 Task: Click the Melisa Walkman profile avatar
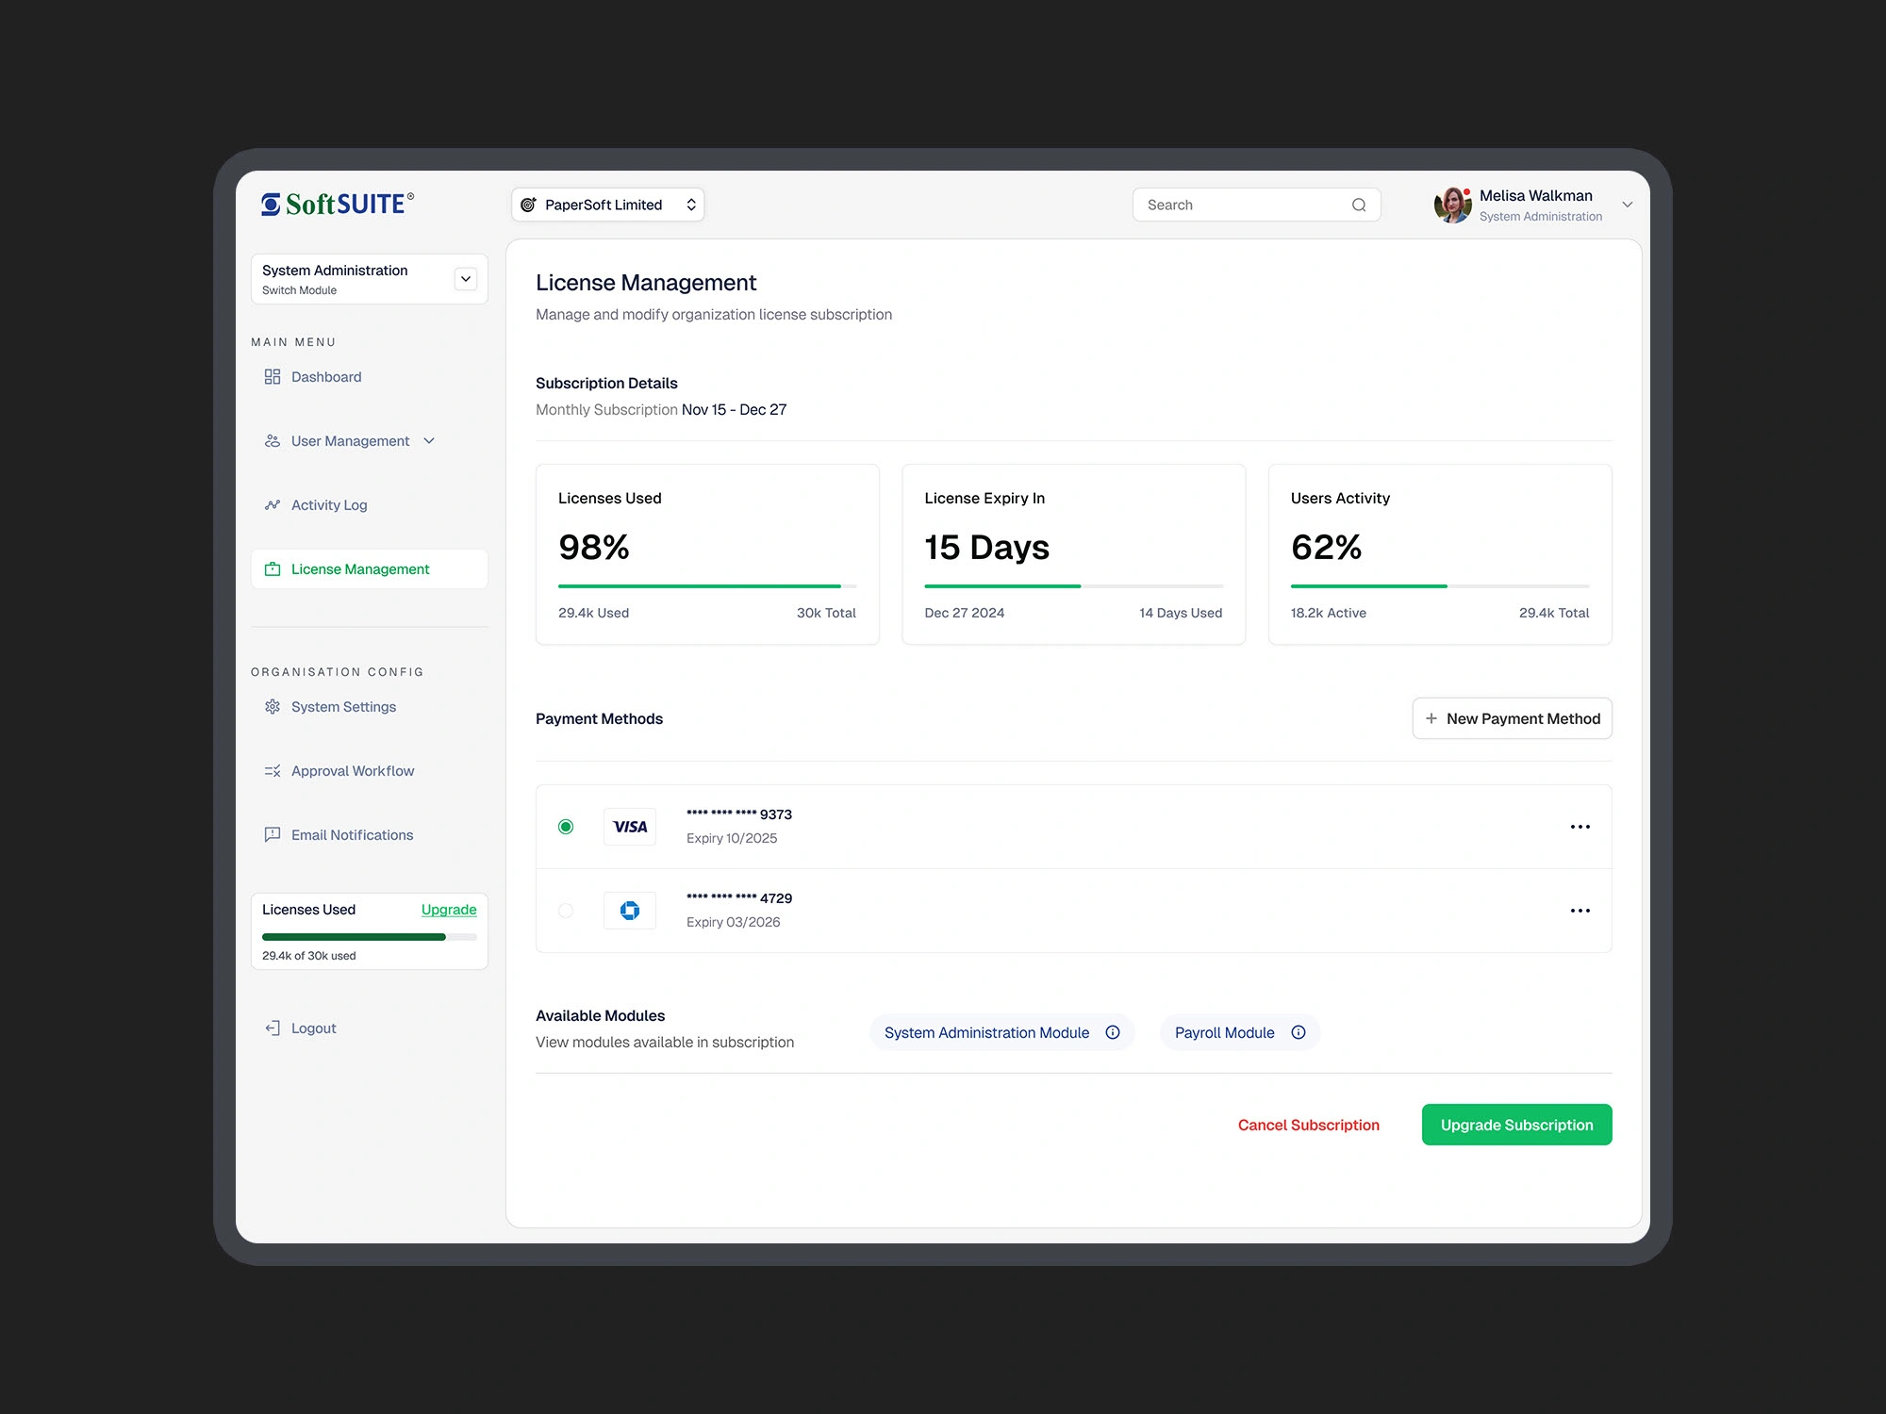(1452, 205)
